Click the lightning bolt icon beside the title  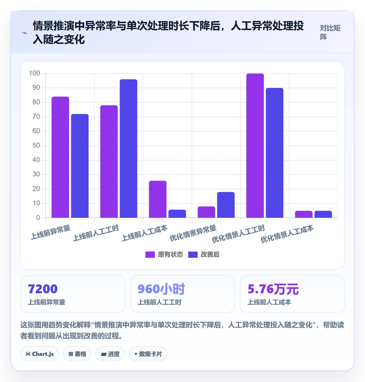coord(25,33)
